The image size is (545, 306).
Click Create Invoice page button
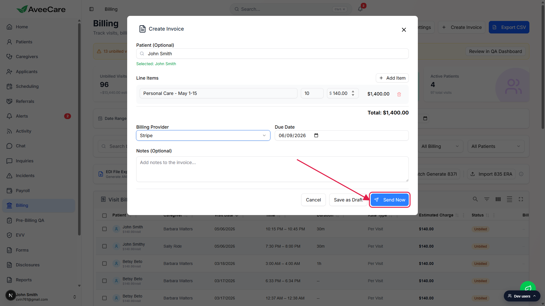click(462, 27)
